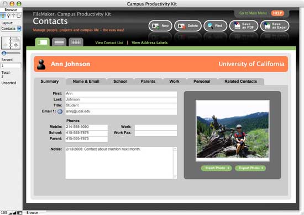Select the Browse mode pencil icon
Viewport: 304px width, 215px height.
point(3,15)
